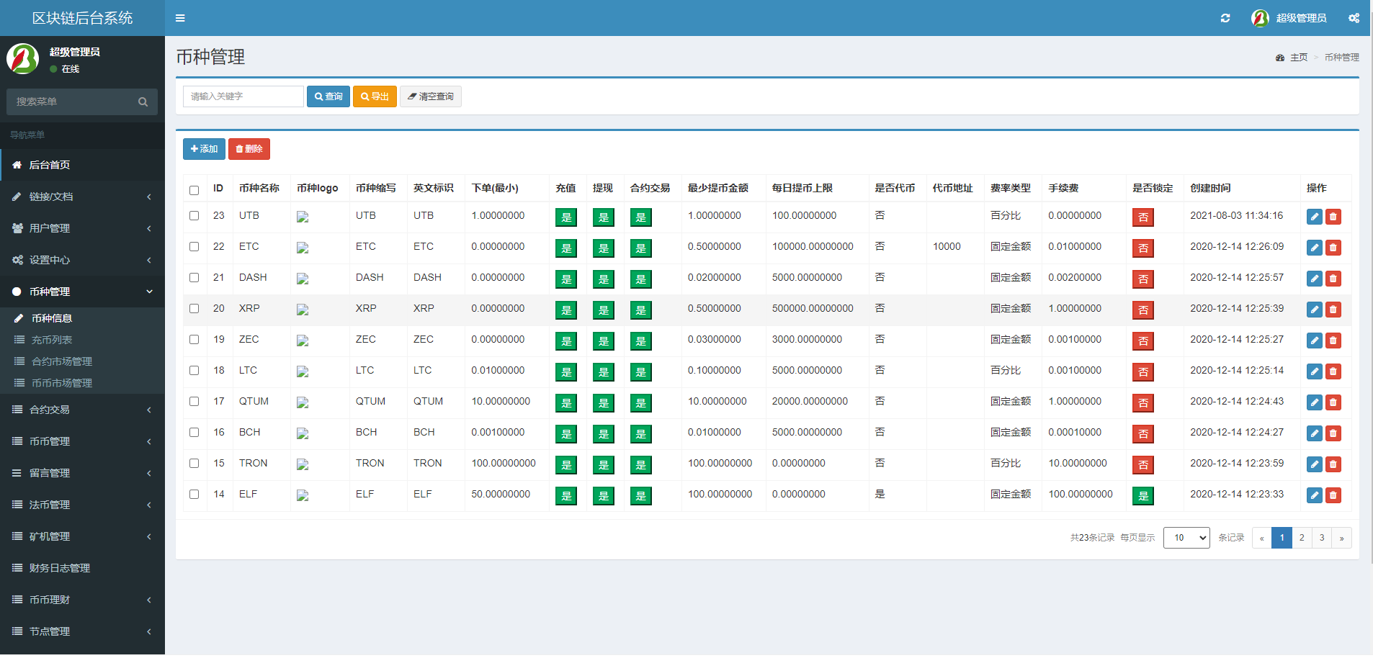Click the blue 添加 button
This screenshot has width=1373, height=658.
[204, 149]
